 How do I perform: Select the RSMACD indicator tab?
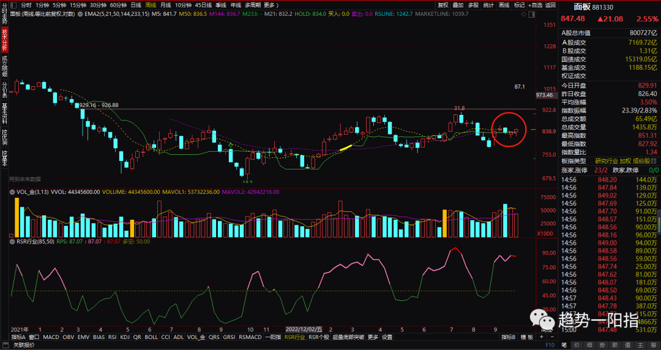pyautogui.click(x=250, y=337)
